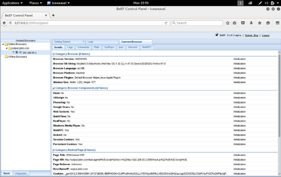281x177 pixels.
Task: Click the Offline Browsers folder icon
Action: [x=7, y=57]
